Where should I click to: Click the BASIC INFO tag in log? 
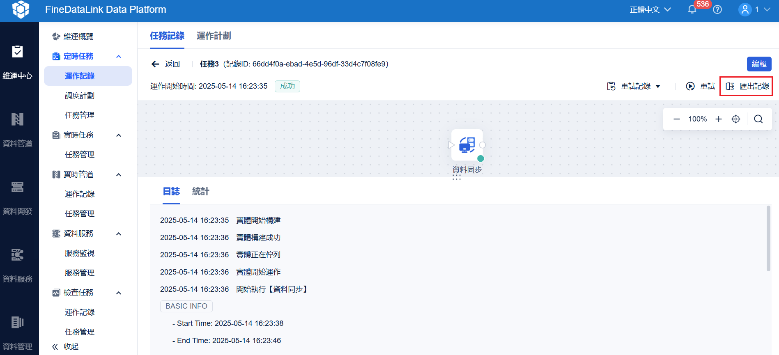tap(186, 306)
